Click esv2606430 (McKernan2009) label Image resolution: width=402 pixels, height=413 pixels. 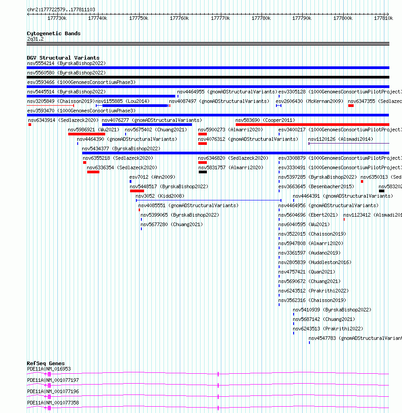tap(309, 102)
